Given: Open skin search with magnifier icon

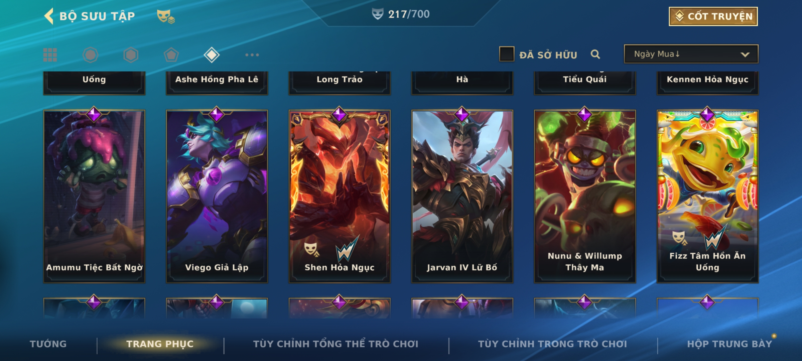Looking at the screenshot, I should point(595,54).
